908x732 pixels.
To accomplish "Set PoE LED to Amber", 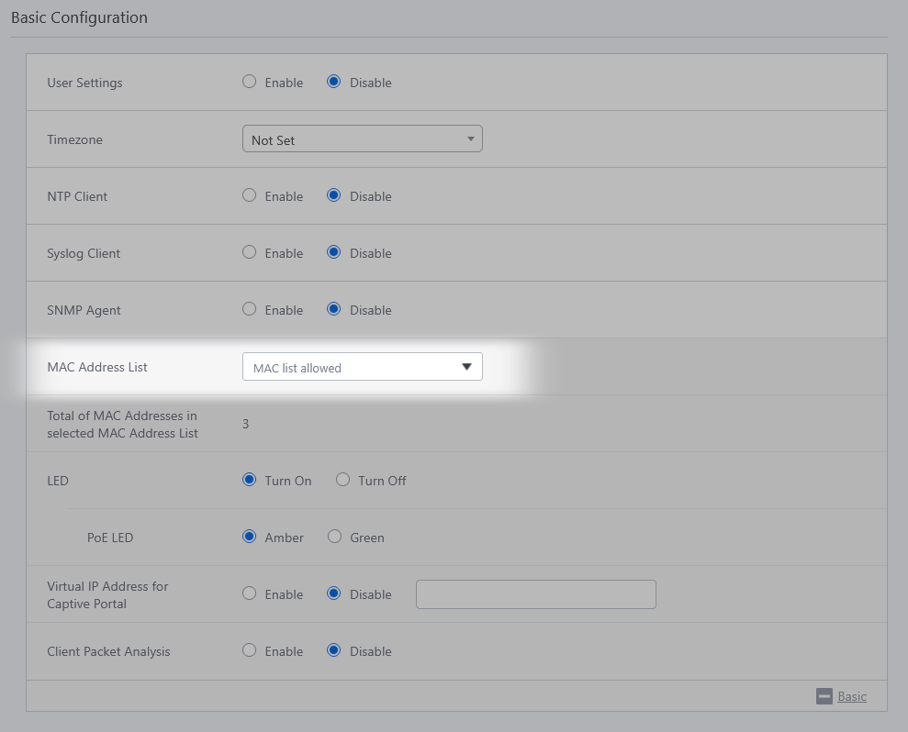I will pyautogui.click(x=249, y=537).
